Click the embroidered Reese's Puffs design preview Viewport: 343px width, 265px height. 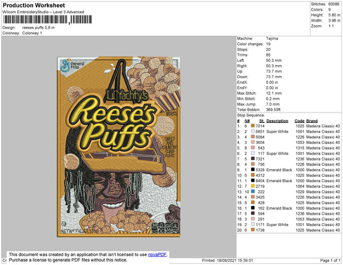119,147
